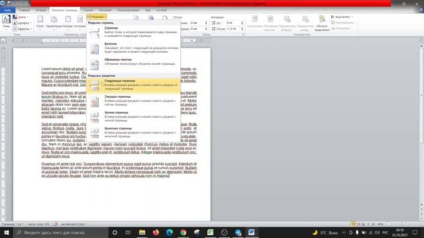This screenshot has height=238, width=424.
Task: Switch to the Acrobat tab
Action: [162, 10]
